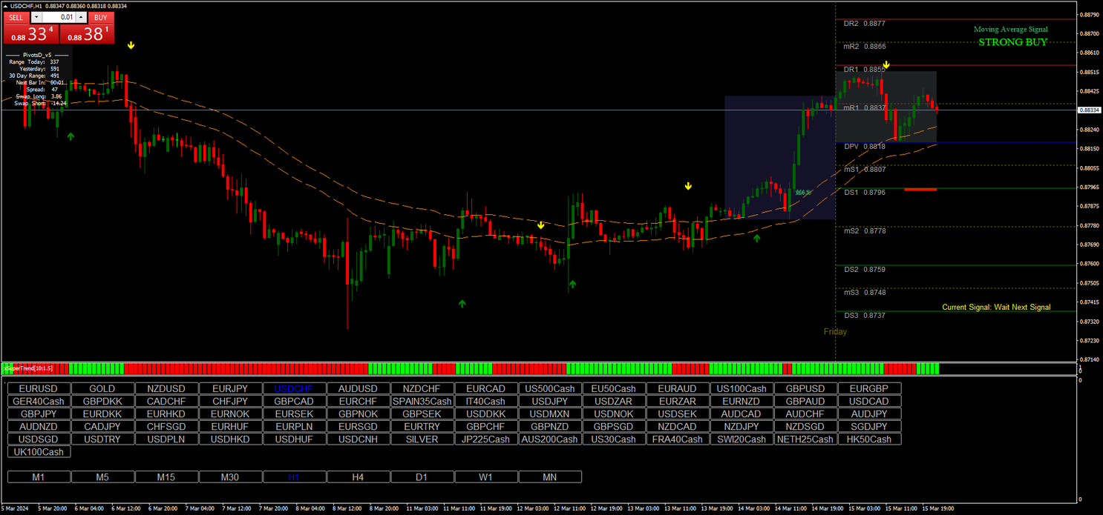This screenshot has height=515, width=1103.
Task: Switch to the UK100Cash symbol
Action: (38, 451)
